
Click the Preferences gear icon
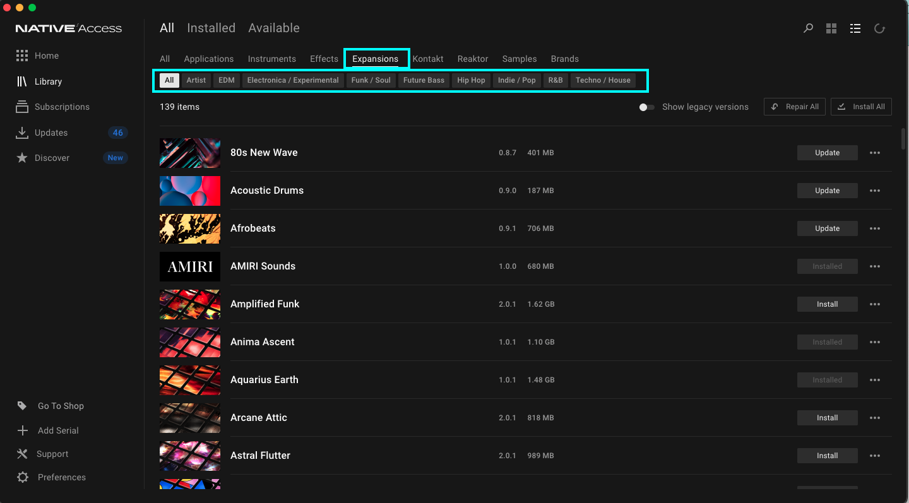click(x=23, y=477)
